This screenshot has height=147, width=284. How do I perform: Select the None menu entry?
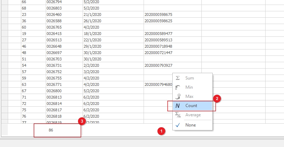(x=190, y=125)
